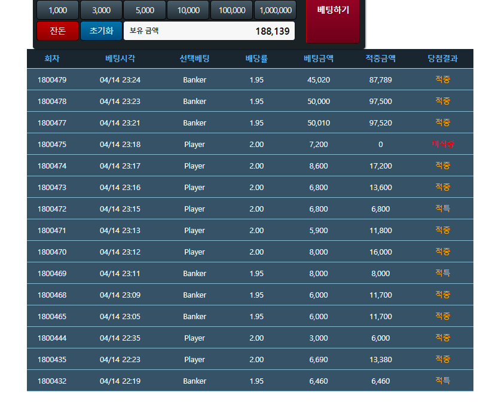Click bet time 04/14 23:24

click(x=120, y=79)
